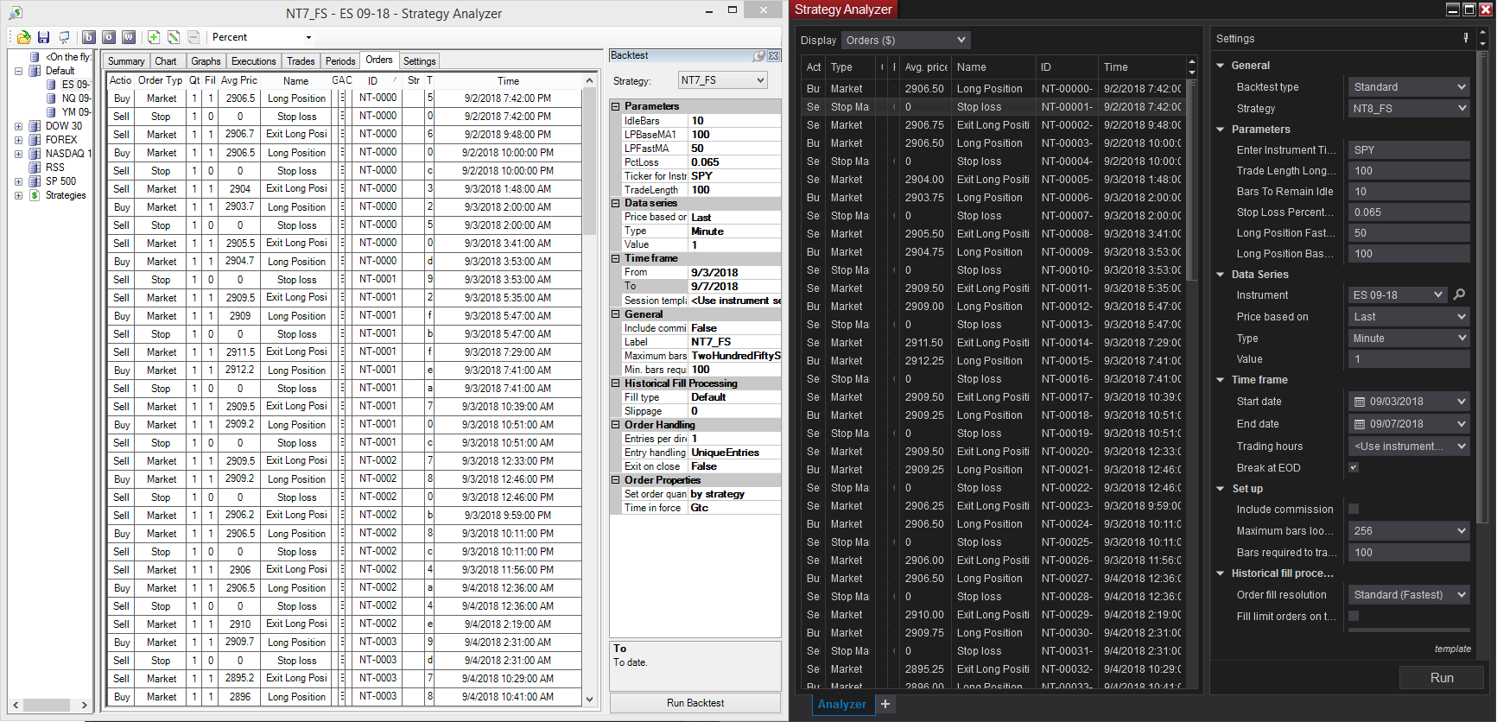Click the NT7 window title bar app icon
The width and height of the screenshot is (1497, 722).
pyautogui.click(x=16, y=13)
